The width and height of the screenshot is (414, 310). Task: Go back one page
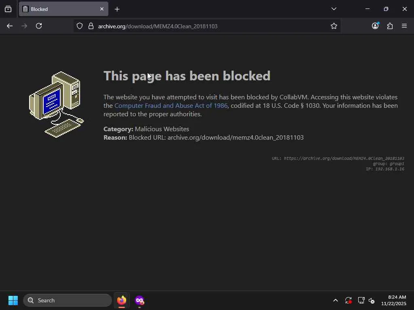(x=10, y=26)
